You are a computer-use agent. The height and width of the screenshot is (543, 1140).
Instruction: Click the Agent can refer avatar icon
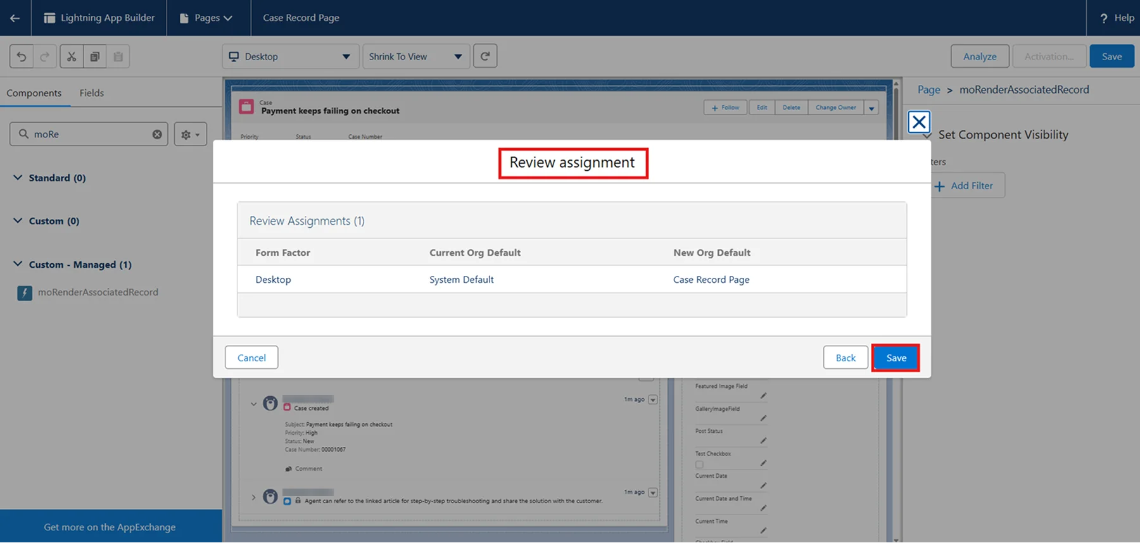pyautogui.click(x=270, y=497)
